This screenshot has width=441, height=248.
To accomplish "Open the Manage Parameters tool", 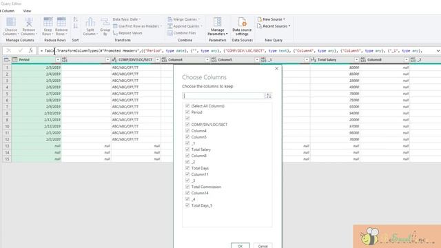I will pos(218,26).
